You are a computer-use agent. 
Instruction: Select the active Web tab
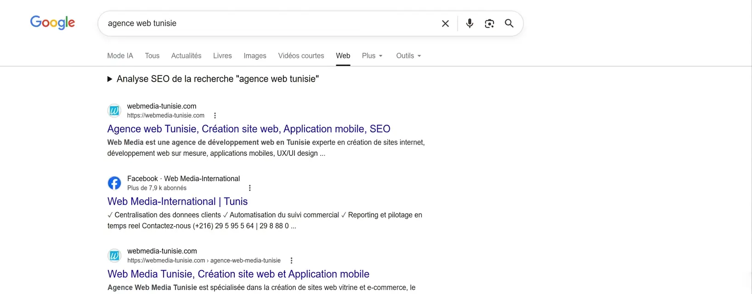343,56
